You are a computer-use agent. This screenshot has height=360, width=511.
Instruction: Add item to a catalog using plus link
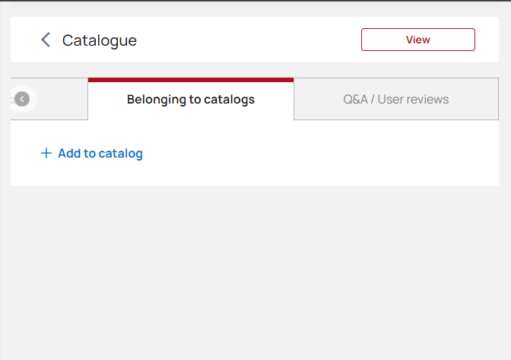[x=91, y=153]
